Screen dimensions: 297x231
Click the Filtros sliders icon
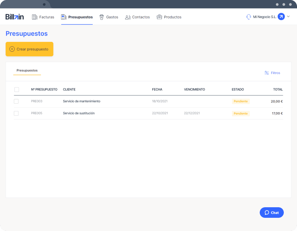pyautogui.click(x=267, y=73)
